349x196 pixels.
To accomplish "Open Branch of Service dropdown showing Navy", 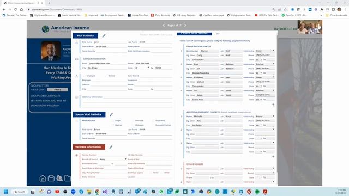I will (113, 159).
